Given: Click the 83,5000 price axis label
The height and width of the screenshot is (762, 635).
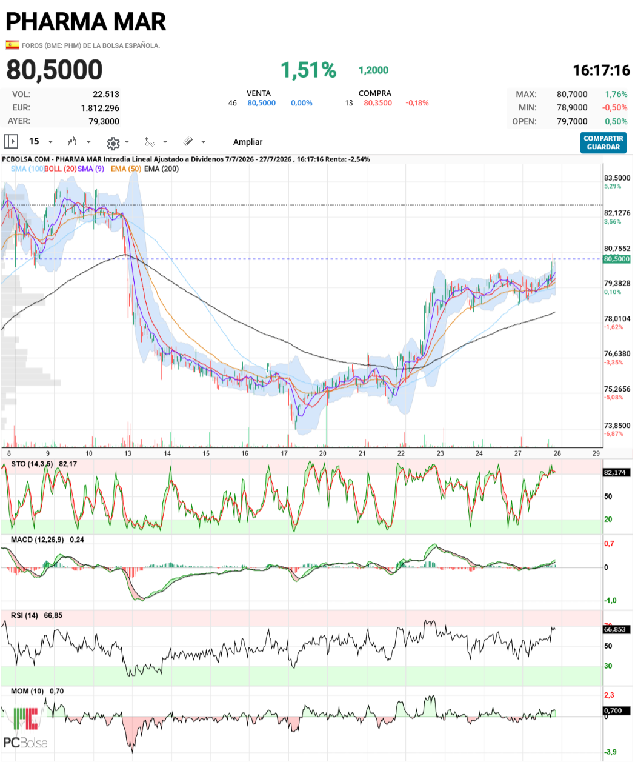Looking at the screenshot, I should click(617, 178).
